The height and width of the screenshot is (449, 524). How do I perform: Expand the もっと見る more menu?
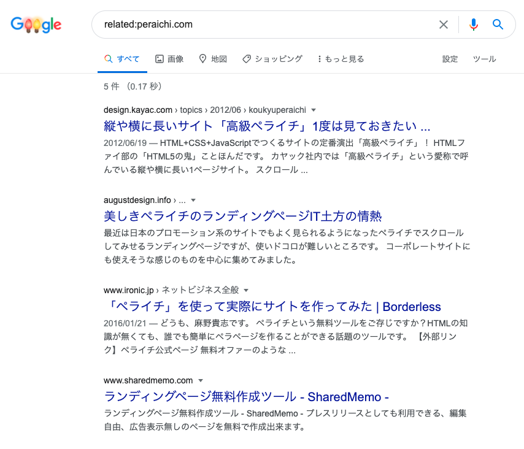(341, 59)
